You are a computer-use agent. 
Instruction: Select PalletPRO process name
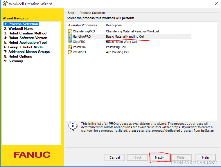click(80, 47)
